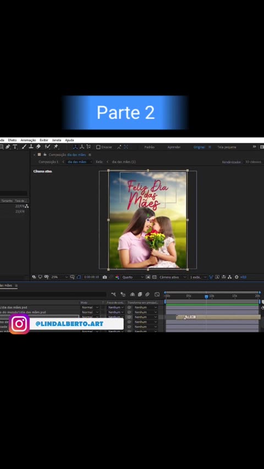Open the Animação menu
The width and height of the screenshot is (264, 469).
click(x=28, y=140)
